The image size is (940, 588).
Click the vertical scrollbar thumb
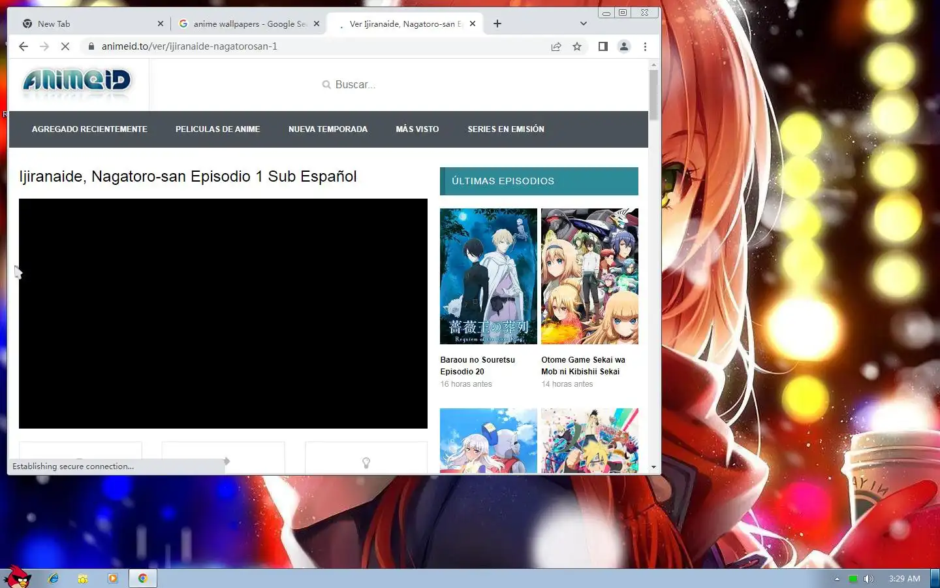(x=653, y=95)
